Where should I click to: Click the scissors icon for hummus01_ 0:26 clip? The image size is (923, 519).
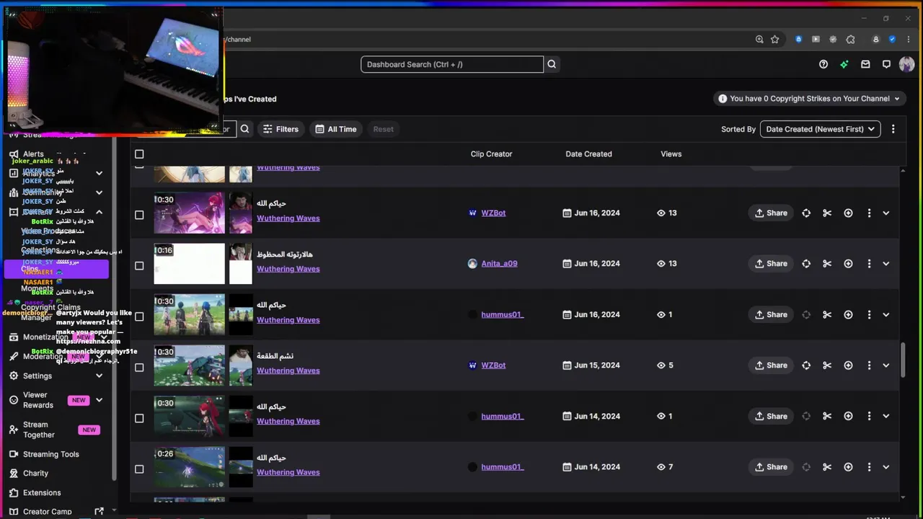tap(827, 467)
